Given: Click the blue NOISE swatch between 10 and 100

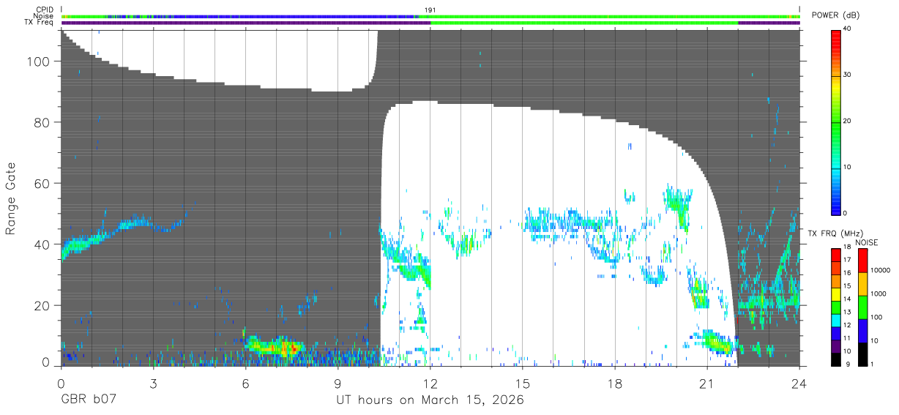Looking at the screenshot, I should coord(862,330).
